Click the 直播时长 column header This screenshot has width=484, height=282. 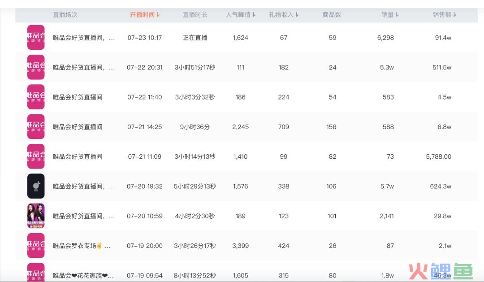pyautogui.click(x=195, y=14)
